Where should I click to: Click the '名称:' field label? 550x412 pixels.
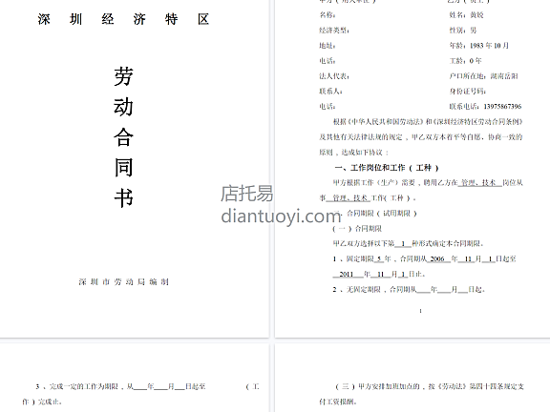(x=328, y=14)
